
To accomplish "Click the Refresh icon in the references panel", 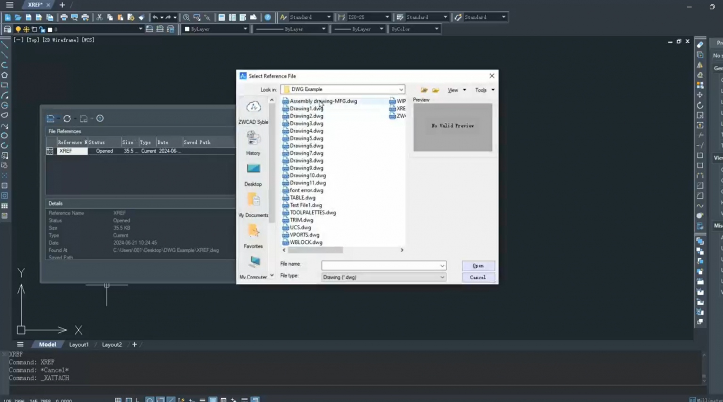I will tap(67, 118).
